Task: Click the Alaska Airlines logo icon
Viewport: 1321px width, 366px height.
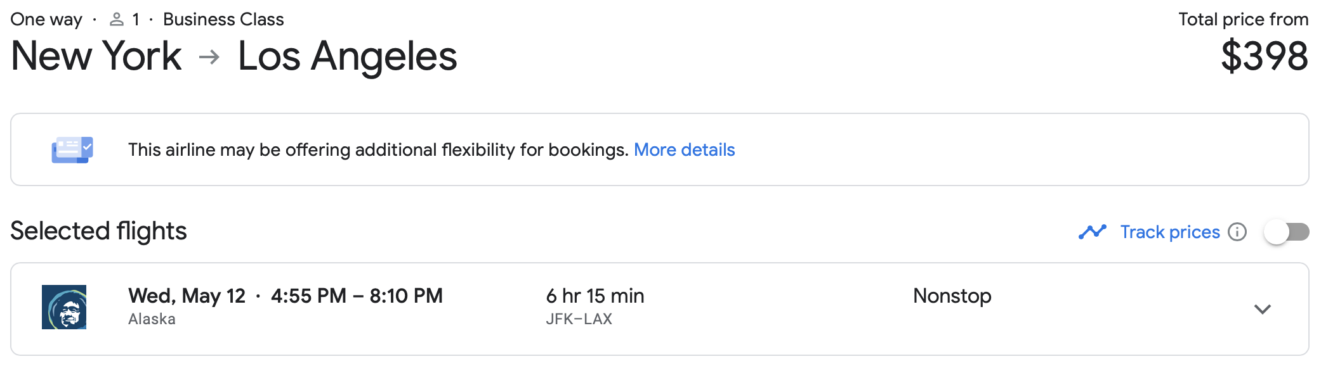Action: click(x=64, y=307)
